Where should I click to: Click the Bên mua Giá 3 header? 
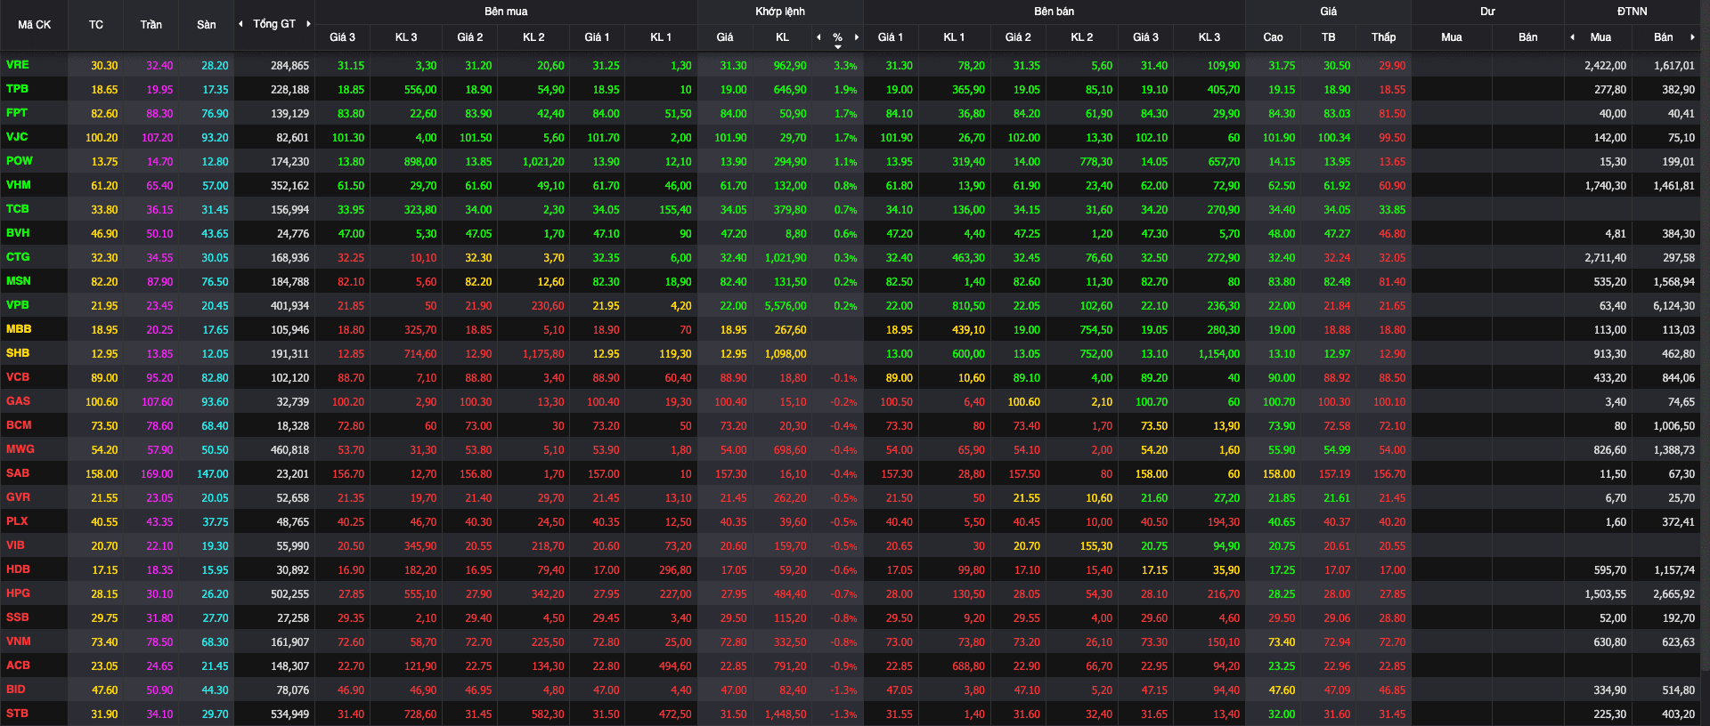[x=342, y=37]
